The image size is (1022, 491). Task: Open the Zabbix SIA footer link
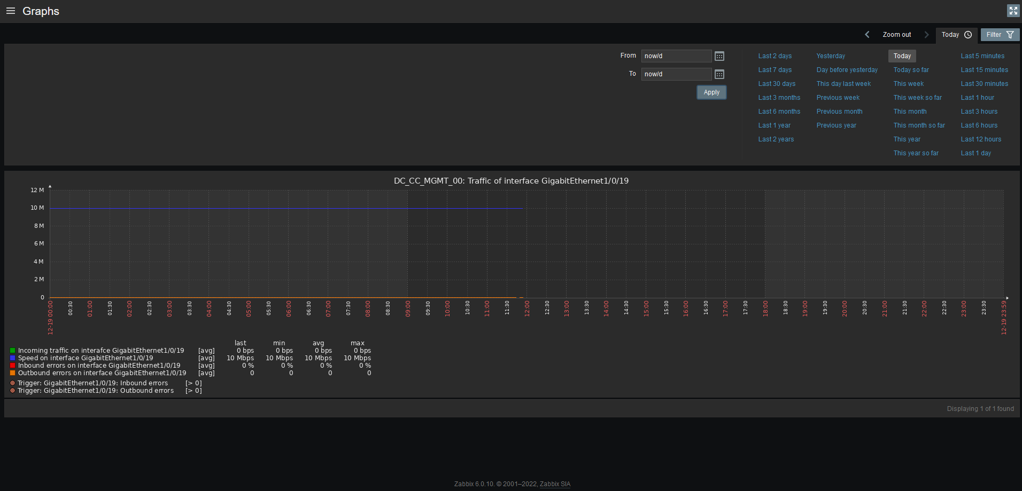coord(555,484)
